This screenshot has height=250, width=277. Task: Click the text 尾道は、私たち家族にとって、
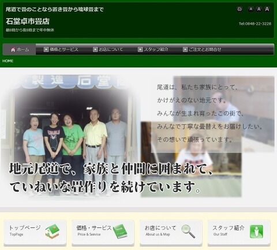[x=197, y=87]
